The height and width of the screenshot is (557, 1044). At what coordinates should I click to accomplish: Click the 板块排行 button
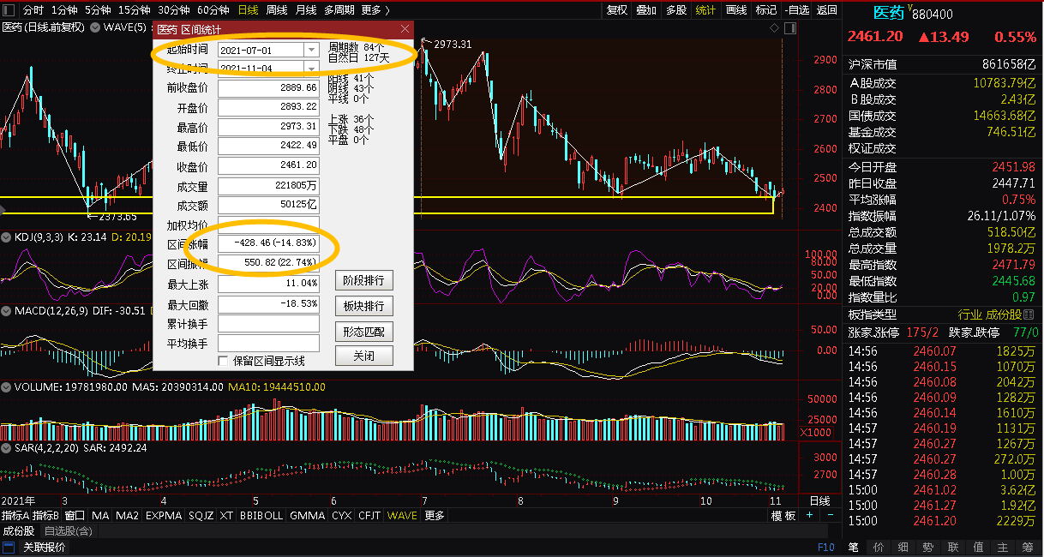[x=363, y=306]
